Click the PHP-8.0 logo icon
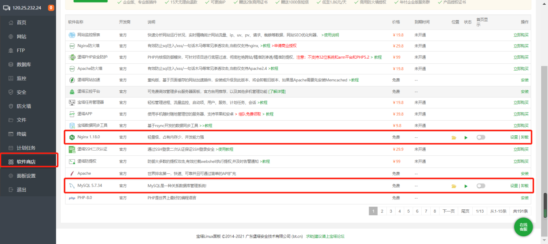The image size is (548, 244). tap(72, 198)
